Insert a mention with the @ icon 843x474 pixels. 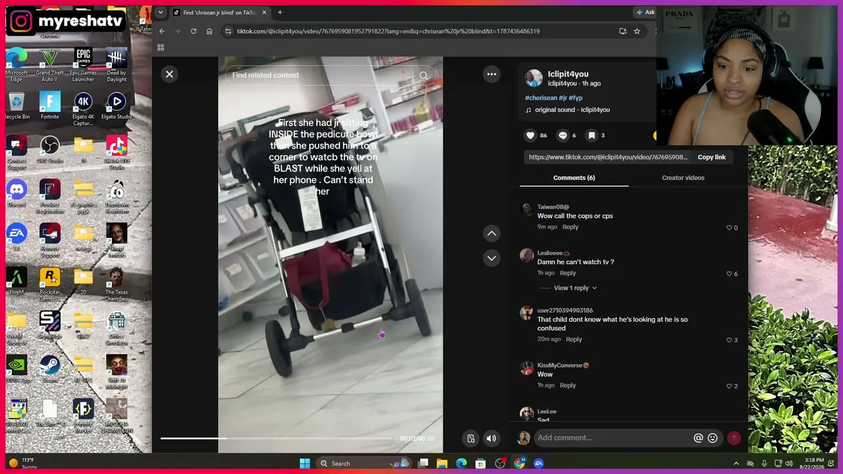pos(698,438)
